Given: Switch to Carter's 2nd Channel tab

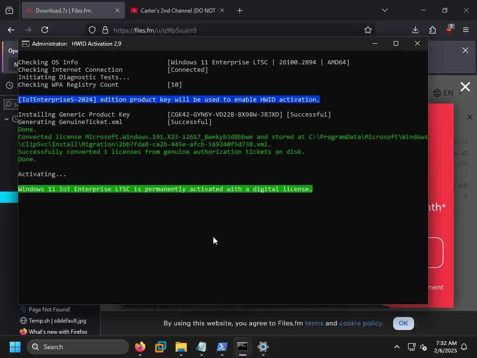Looking at the screenshot, I should coord(177,11).
